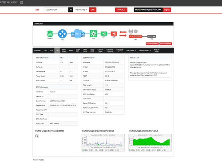Open the Metro Akses tab
222x164 pixels.
[x=64, y=51]
